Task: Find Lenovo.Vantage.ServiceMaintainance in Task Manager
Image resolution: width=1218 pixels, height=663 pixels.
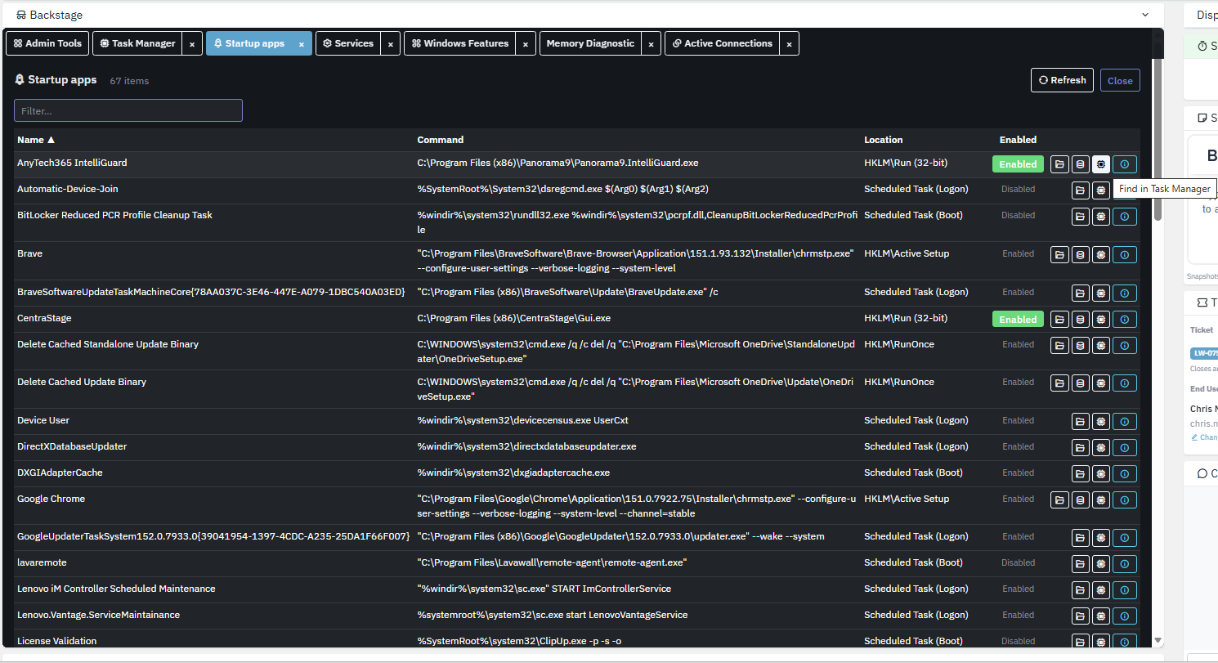Action: [1101, 616]
